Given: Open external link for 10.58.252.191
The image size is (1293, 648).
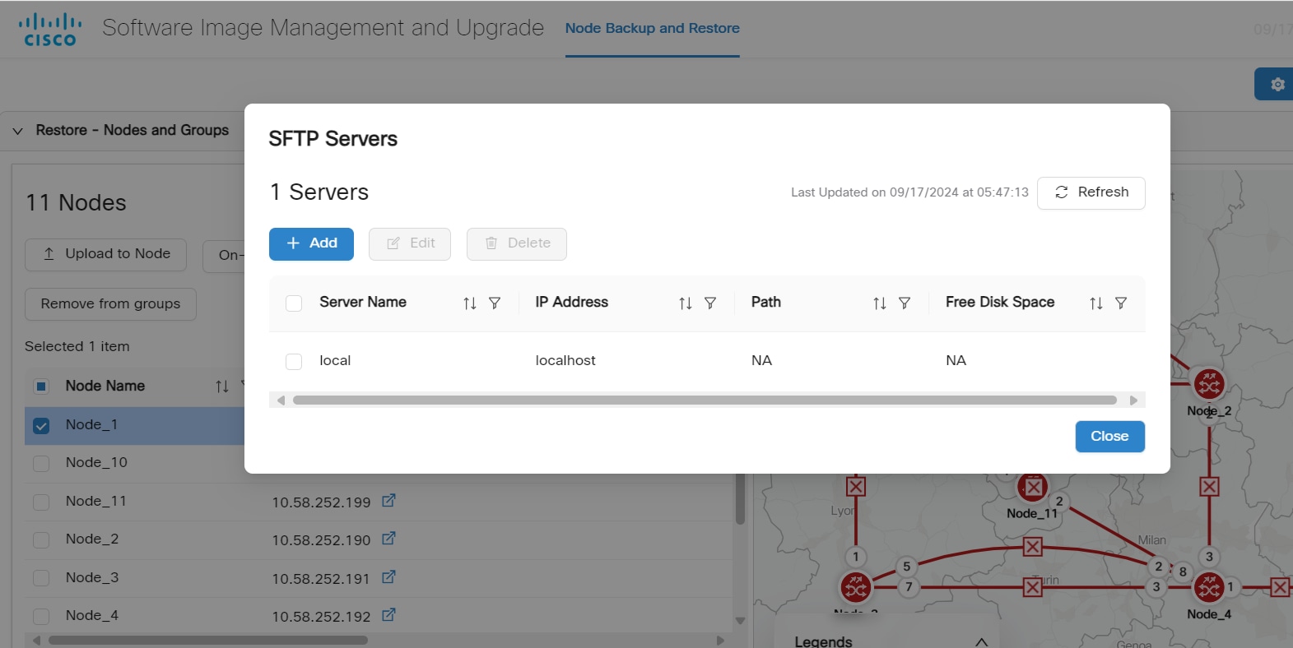Looking at the screenshot, I should click(x=388, y=577).
